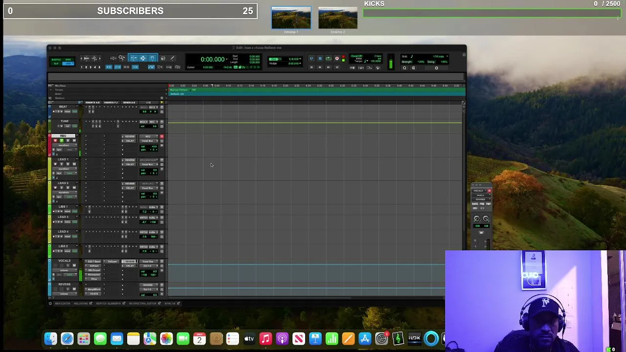Select the Zoomer magnifier tool
The height and width of the screenshot is (352, 626).
(122, 58)
